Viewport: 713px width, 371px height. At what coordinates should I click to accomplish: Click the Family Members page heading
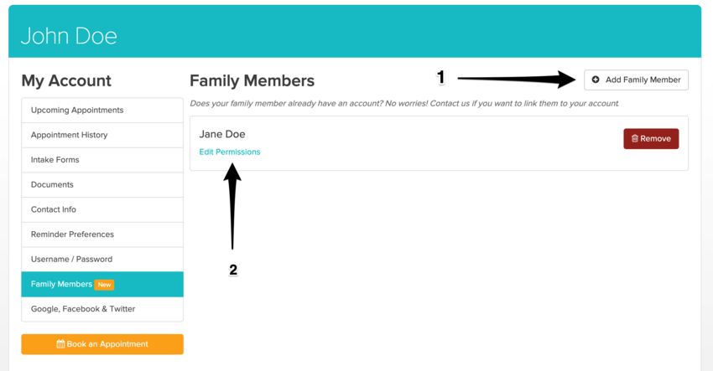click(252, 81)
